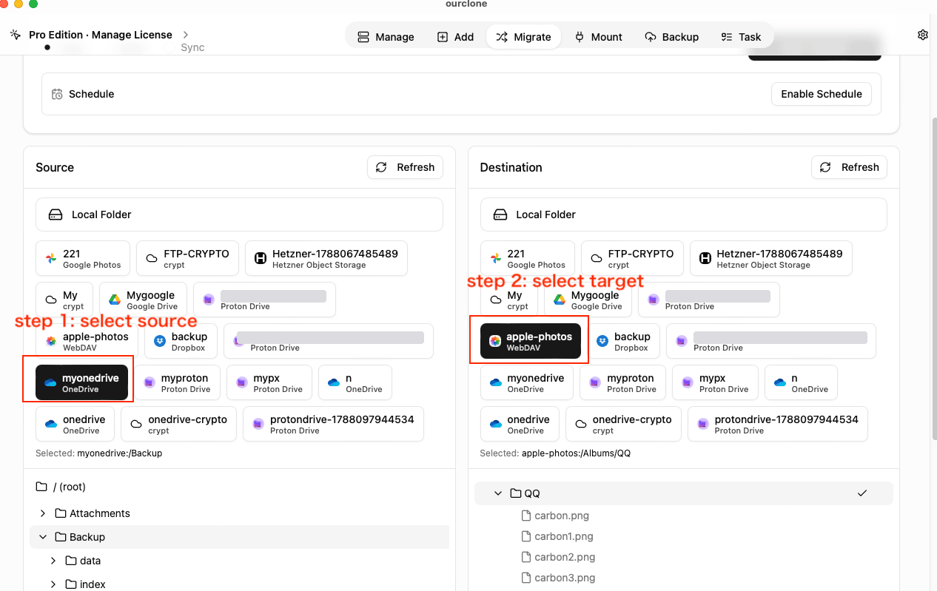This screenshot has width=937, height=591.
Task: Select n OneDrive remote in Source
Action: point(355,382)
